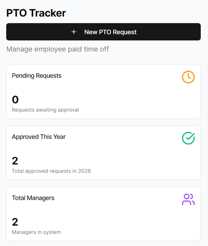
Task: Click the purple managers people icon
Action: pos(188,199)
